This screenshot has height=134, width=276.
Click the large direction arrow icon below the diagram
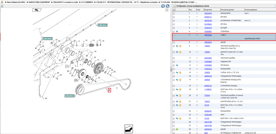(129, 129)
